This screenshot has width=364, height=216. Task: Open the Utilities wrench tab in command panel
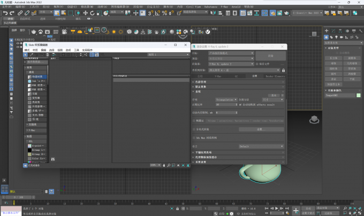[360, 30]
